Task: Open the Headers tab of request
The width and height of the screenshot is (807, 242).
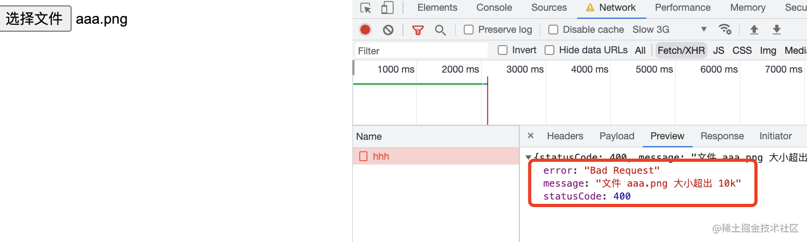Action: tap(565, 136)
